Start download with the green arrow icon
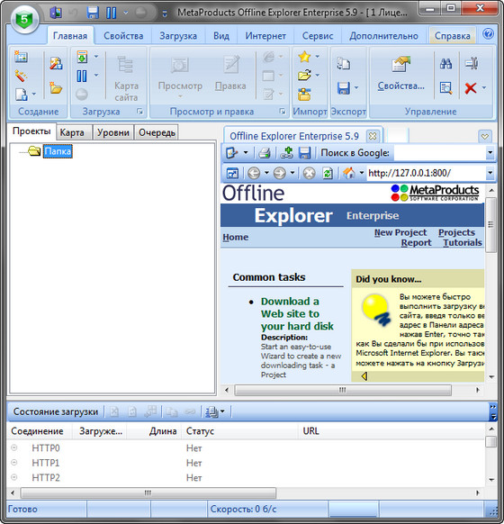The image size is (504, 524). click(82, 57)
